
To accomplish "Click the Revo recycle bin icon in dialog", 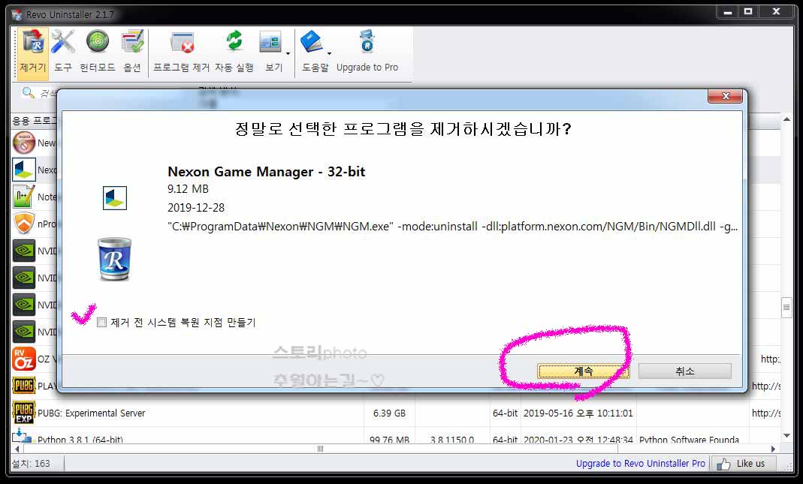I will 114,259.
